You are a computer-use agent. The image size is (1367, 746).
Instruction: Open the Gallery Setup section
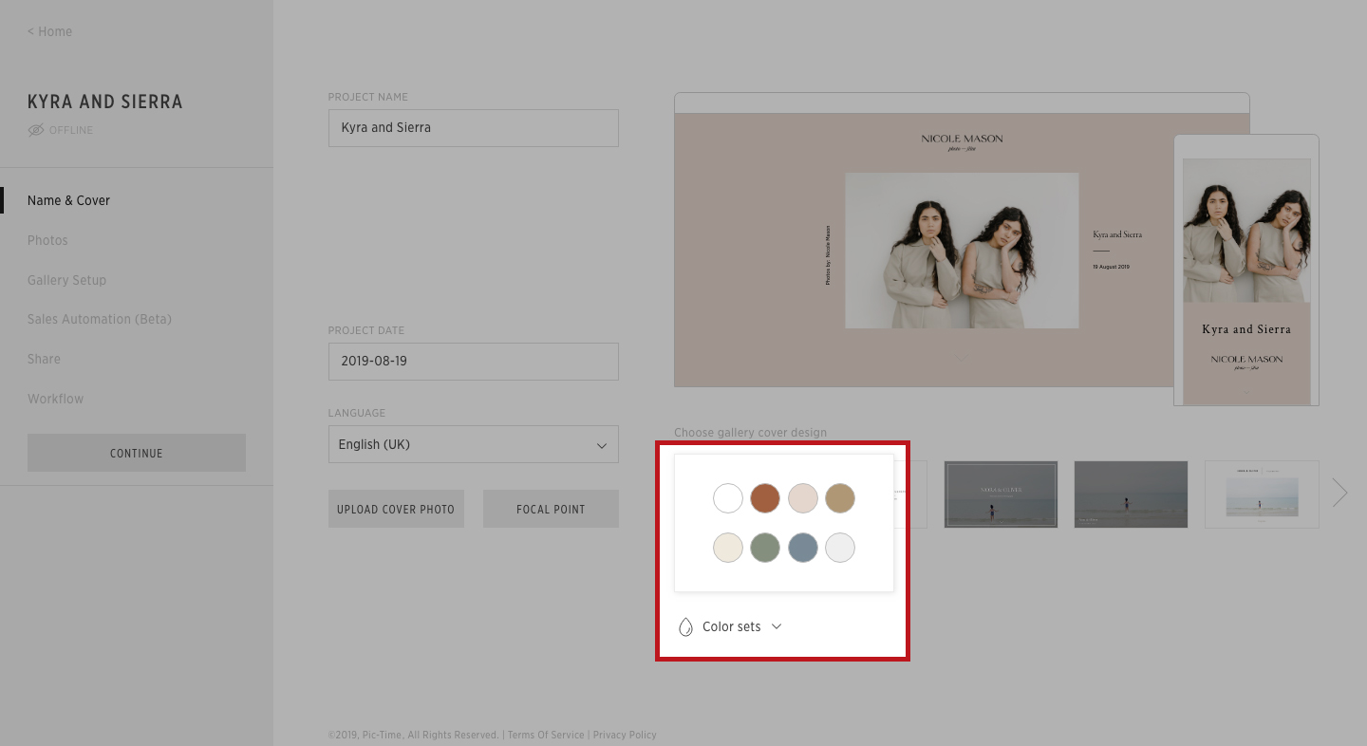(66, 280)
